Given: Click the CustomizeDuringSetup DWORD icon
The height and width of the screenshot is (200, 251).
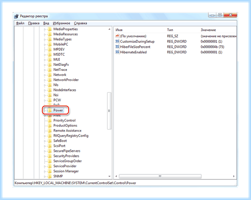Looking at the screenshot, I should [x=117, y=42].
